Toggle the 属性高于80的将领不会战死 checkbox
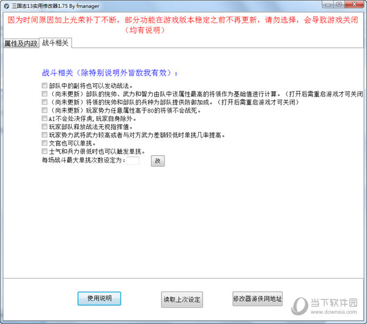The image size is (367, 324). coord(44,110)
